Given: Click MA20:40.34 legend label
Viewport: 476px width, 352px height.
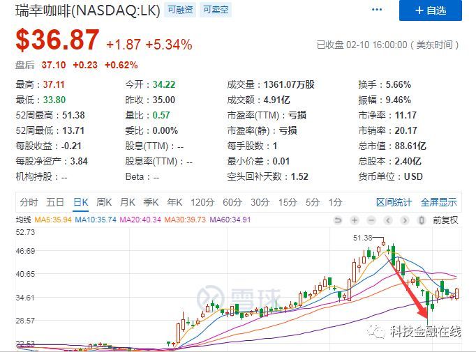Looking at the screenshot, I should 140,220.
